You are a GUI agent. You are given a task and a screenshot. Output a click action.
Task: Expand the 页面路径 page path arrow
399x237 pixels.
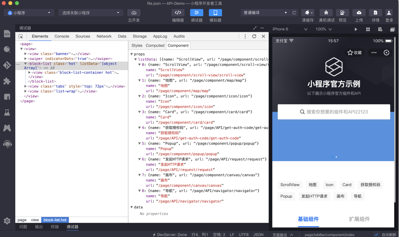tap(292, 235)
